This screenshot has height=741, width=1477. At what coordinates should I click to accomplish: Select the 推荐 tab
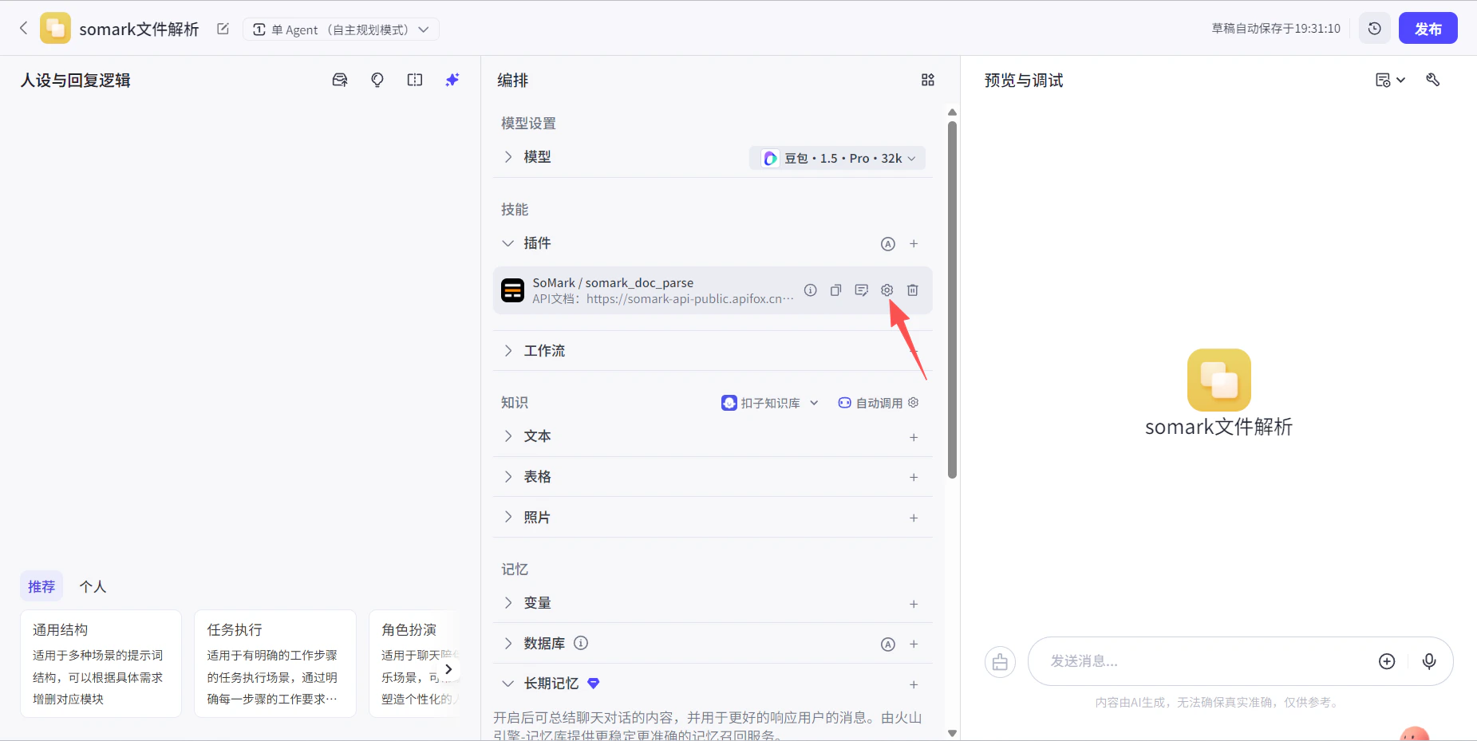(41, 586)
